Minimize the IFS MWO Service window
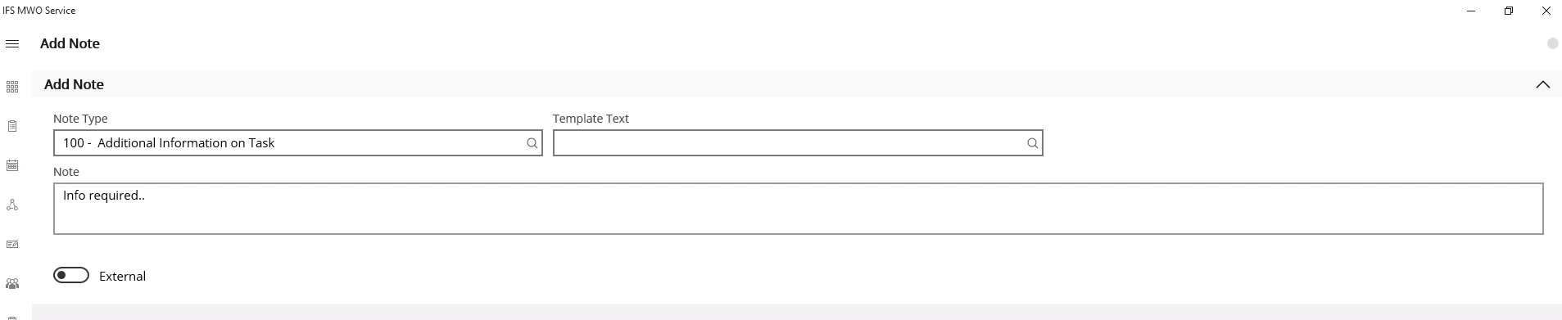The height and width of the screenshot is (320, 1562). (x=1471, y=11)
